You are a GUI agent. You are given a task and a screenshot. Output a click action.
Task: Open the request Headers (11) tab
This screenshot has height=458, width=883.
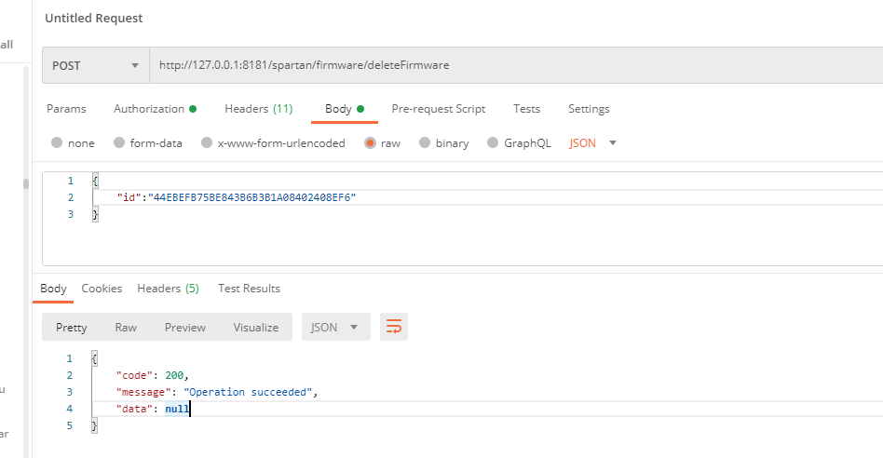pyautogui.click(x=258, y=109)
